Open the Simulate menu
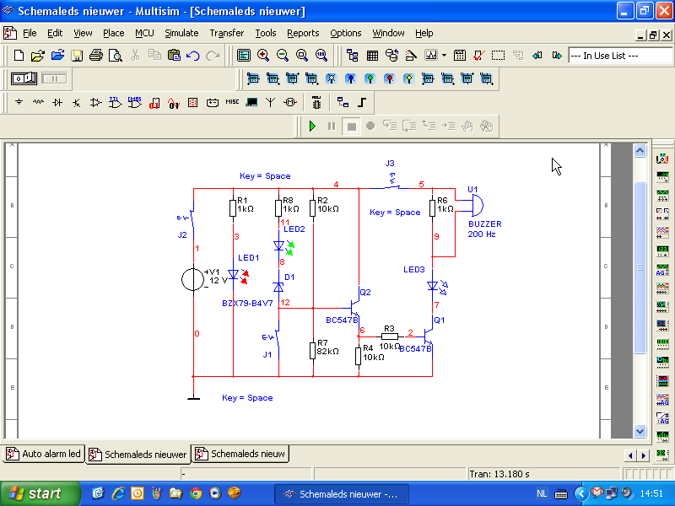This screenshot has width=675, height=506. [x=181, y=33]
